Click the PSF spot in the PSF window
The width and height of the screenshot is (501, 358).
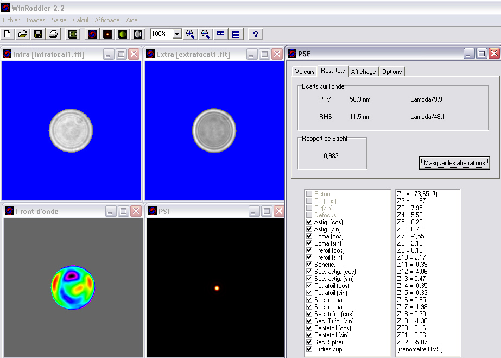217,288
